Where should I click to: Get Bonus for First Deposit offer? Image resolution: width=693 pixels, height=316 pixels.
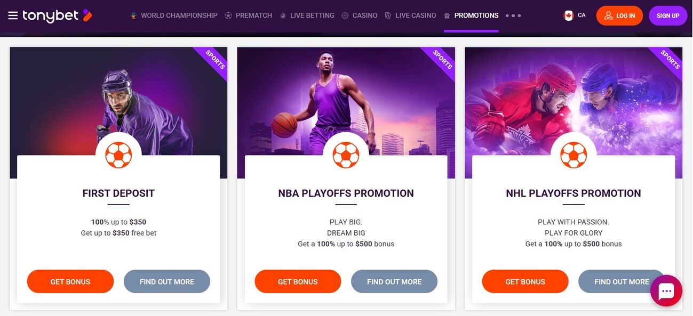tap(70, 281)
